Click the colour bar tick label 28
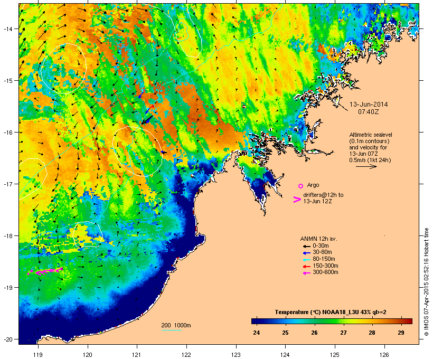Screen dimensions: 433x359 [x=372, y=333]
